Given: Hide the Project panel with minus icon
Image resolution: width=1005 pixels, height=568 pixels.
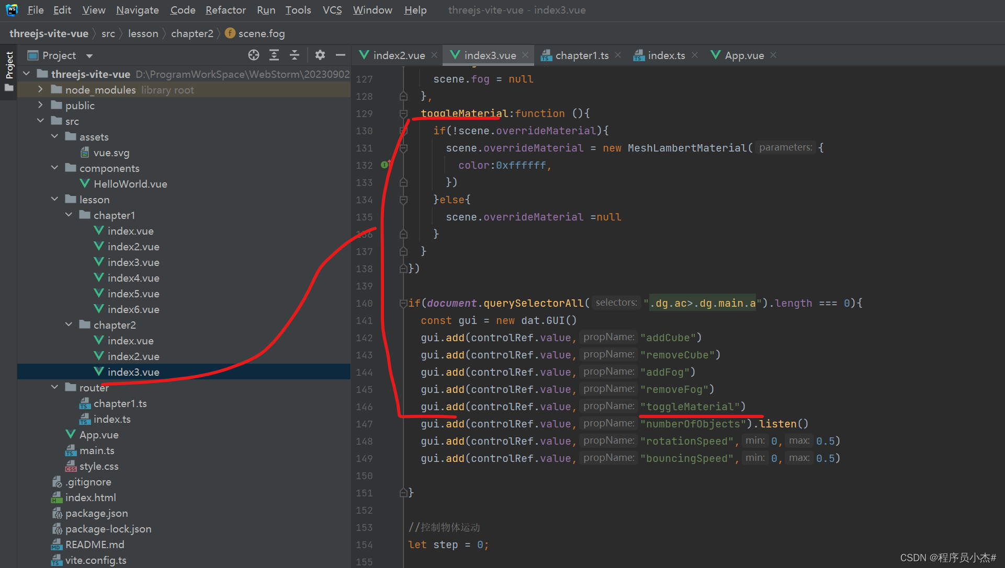Looking at the screenshot, I should 341,55.
